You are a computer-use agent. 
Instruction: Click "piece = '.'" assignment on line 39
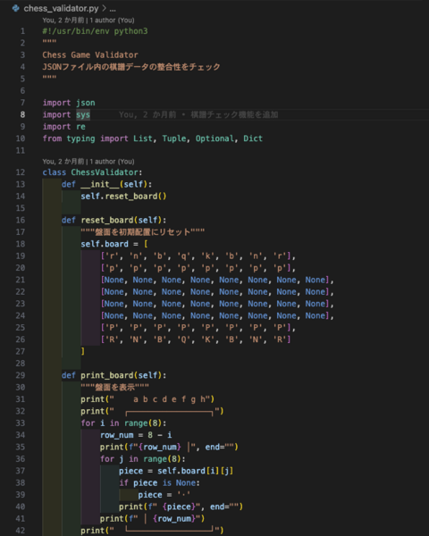164,495
